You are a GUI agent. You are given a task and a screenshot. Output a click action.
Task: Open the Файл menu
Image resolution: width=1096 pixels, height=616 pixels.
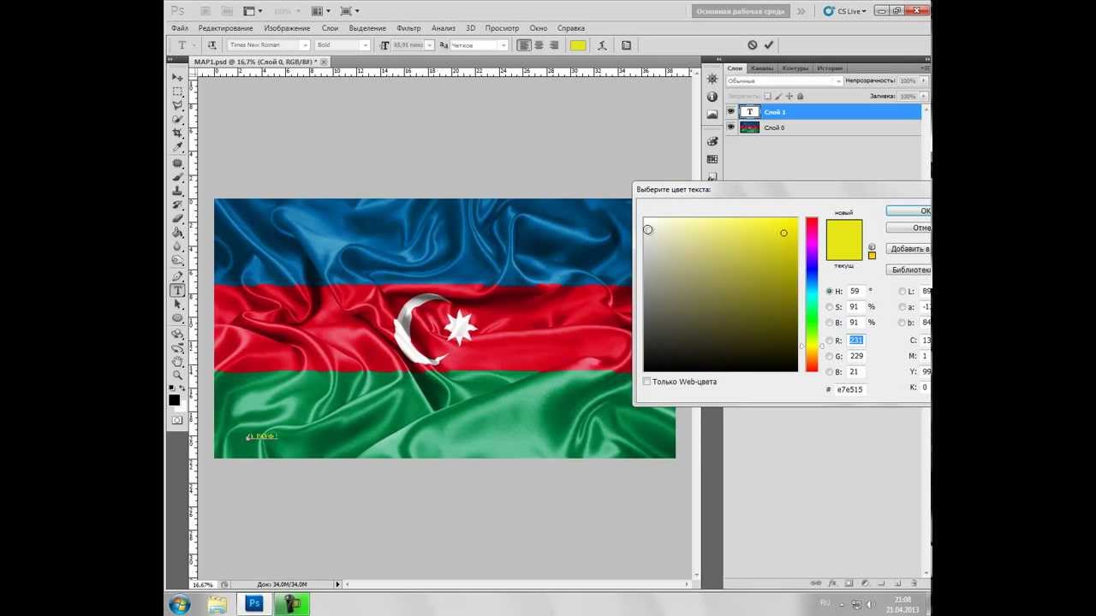[179, 28]
